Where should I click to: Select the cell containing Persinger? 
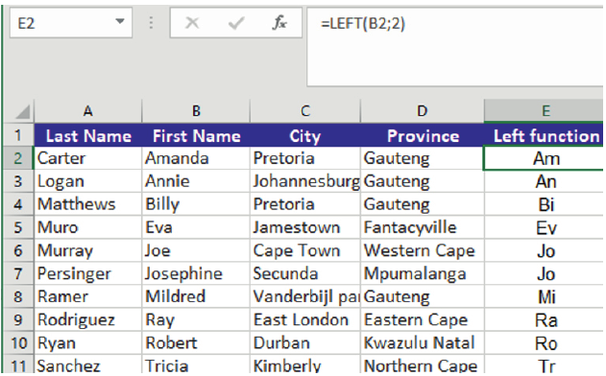pos(88,273)
